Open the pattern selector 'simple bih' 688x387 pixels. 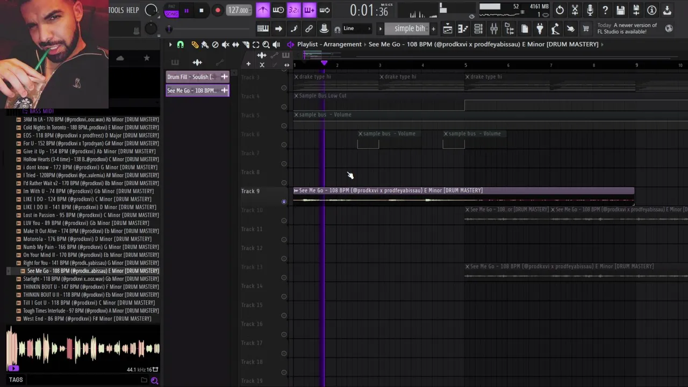coord(407,28)
